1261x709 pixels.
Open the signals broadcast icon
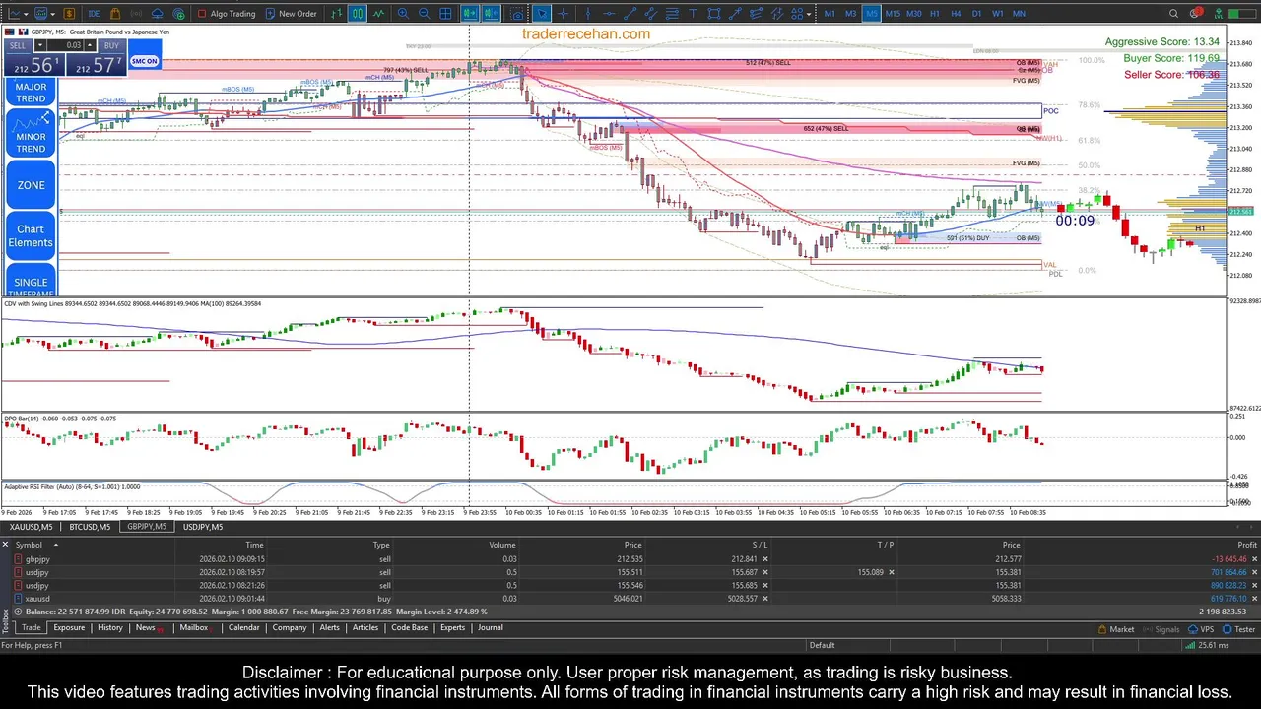point(136,14)
